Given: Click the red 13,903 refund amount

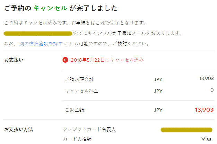Looking at the screenshot, I should tap(204, 110).
